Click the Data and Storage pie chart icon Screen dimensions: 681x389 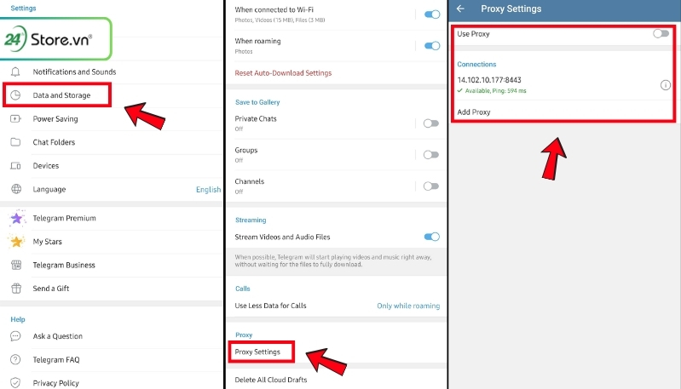click(x=15, y=95)
